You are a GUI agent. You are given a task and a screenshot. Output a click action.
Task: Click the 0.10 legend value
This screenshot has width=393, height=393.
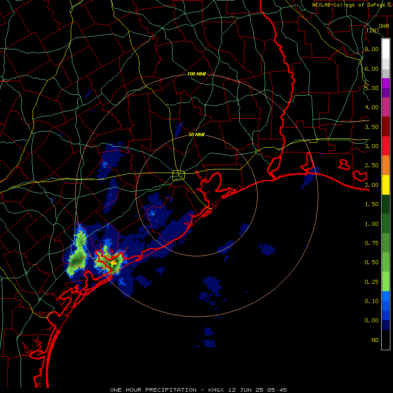(x=372, y=301)
